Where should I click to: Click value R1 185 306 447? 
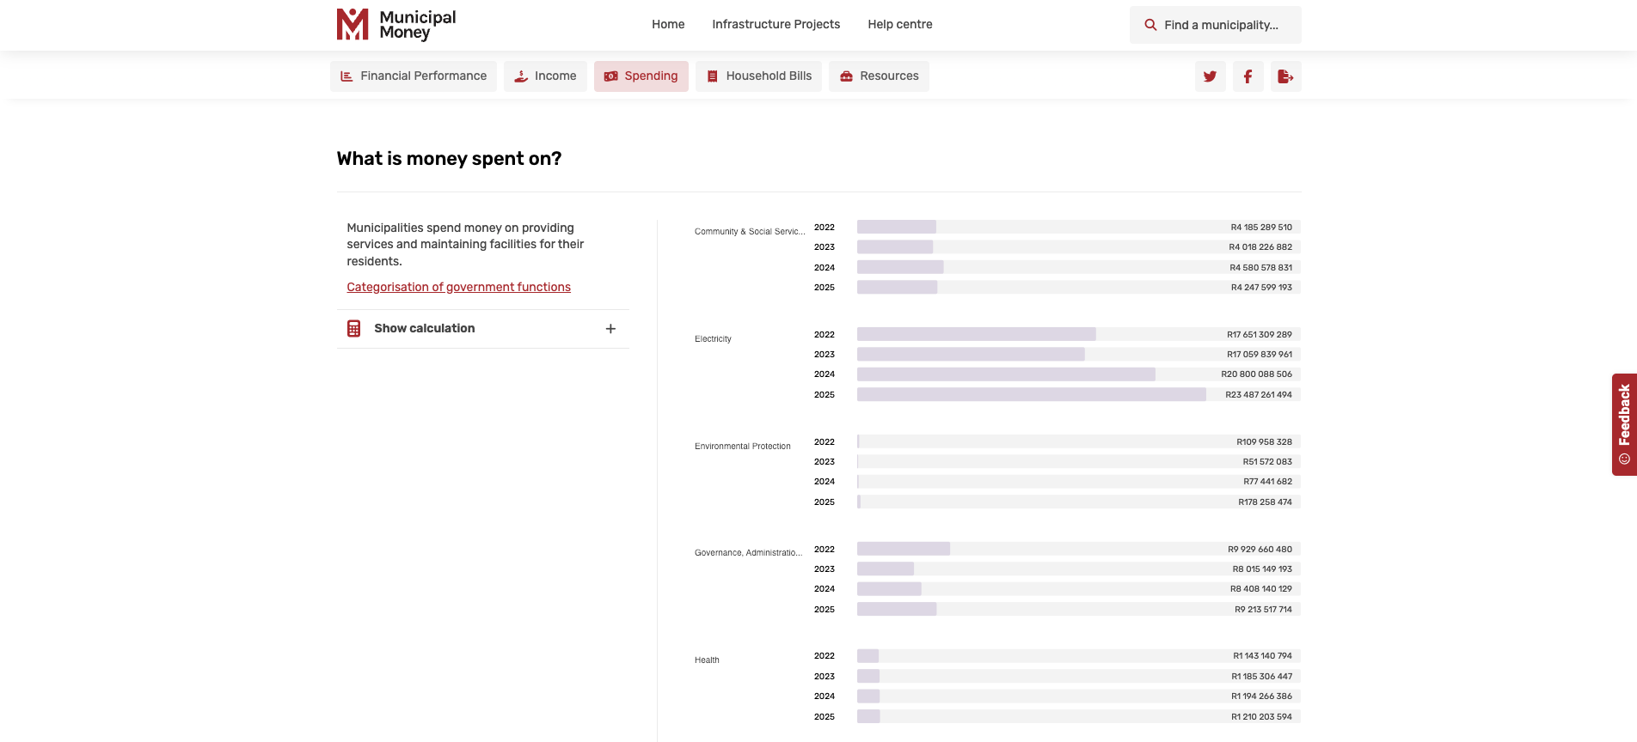[x=1261, y=677]
